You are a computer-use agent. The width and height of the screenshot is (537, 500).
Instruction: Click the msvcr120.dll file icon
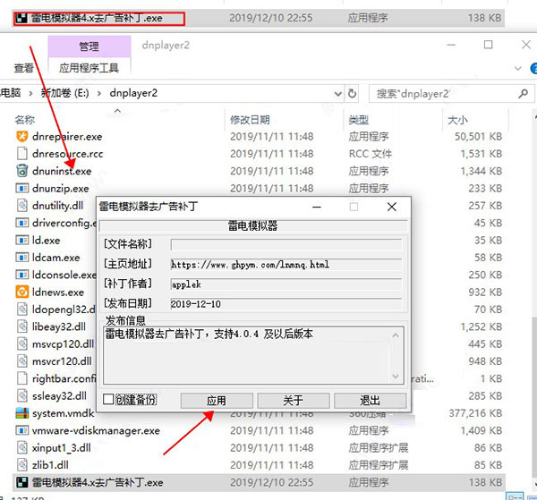22,361
